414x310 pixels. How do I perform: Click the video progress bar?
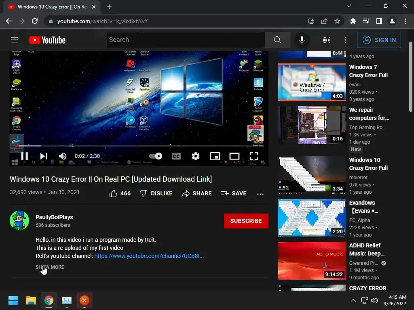pyautogui.click(x=139, y=145)
